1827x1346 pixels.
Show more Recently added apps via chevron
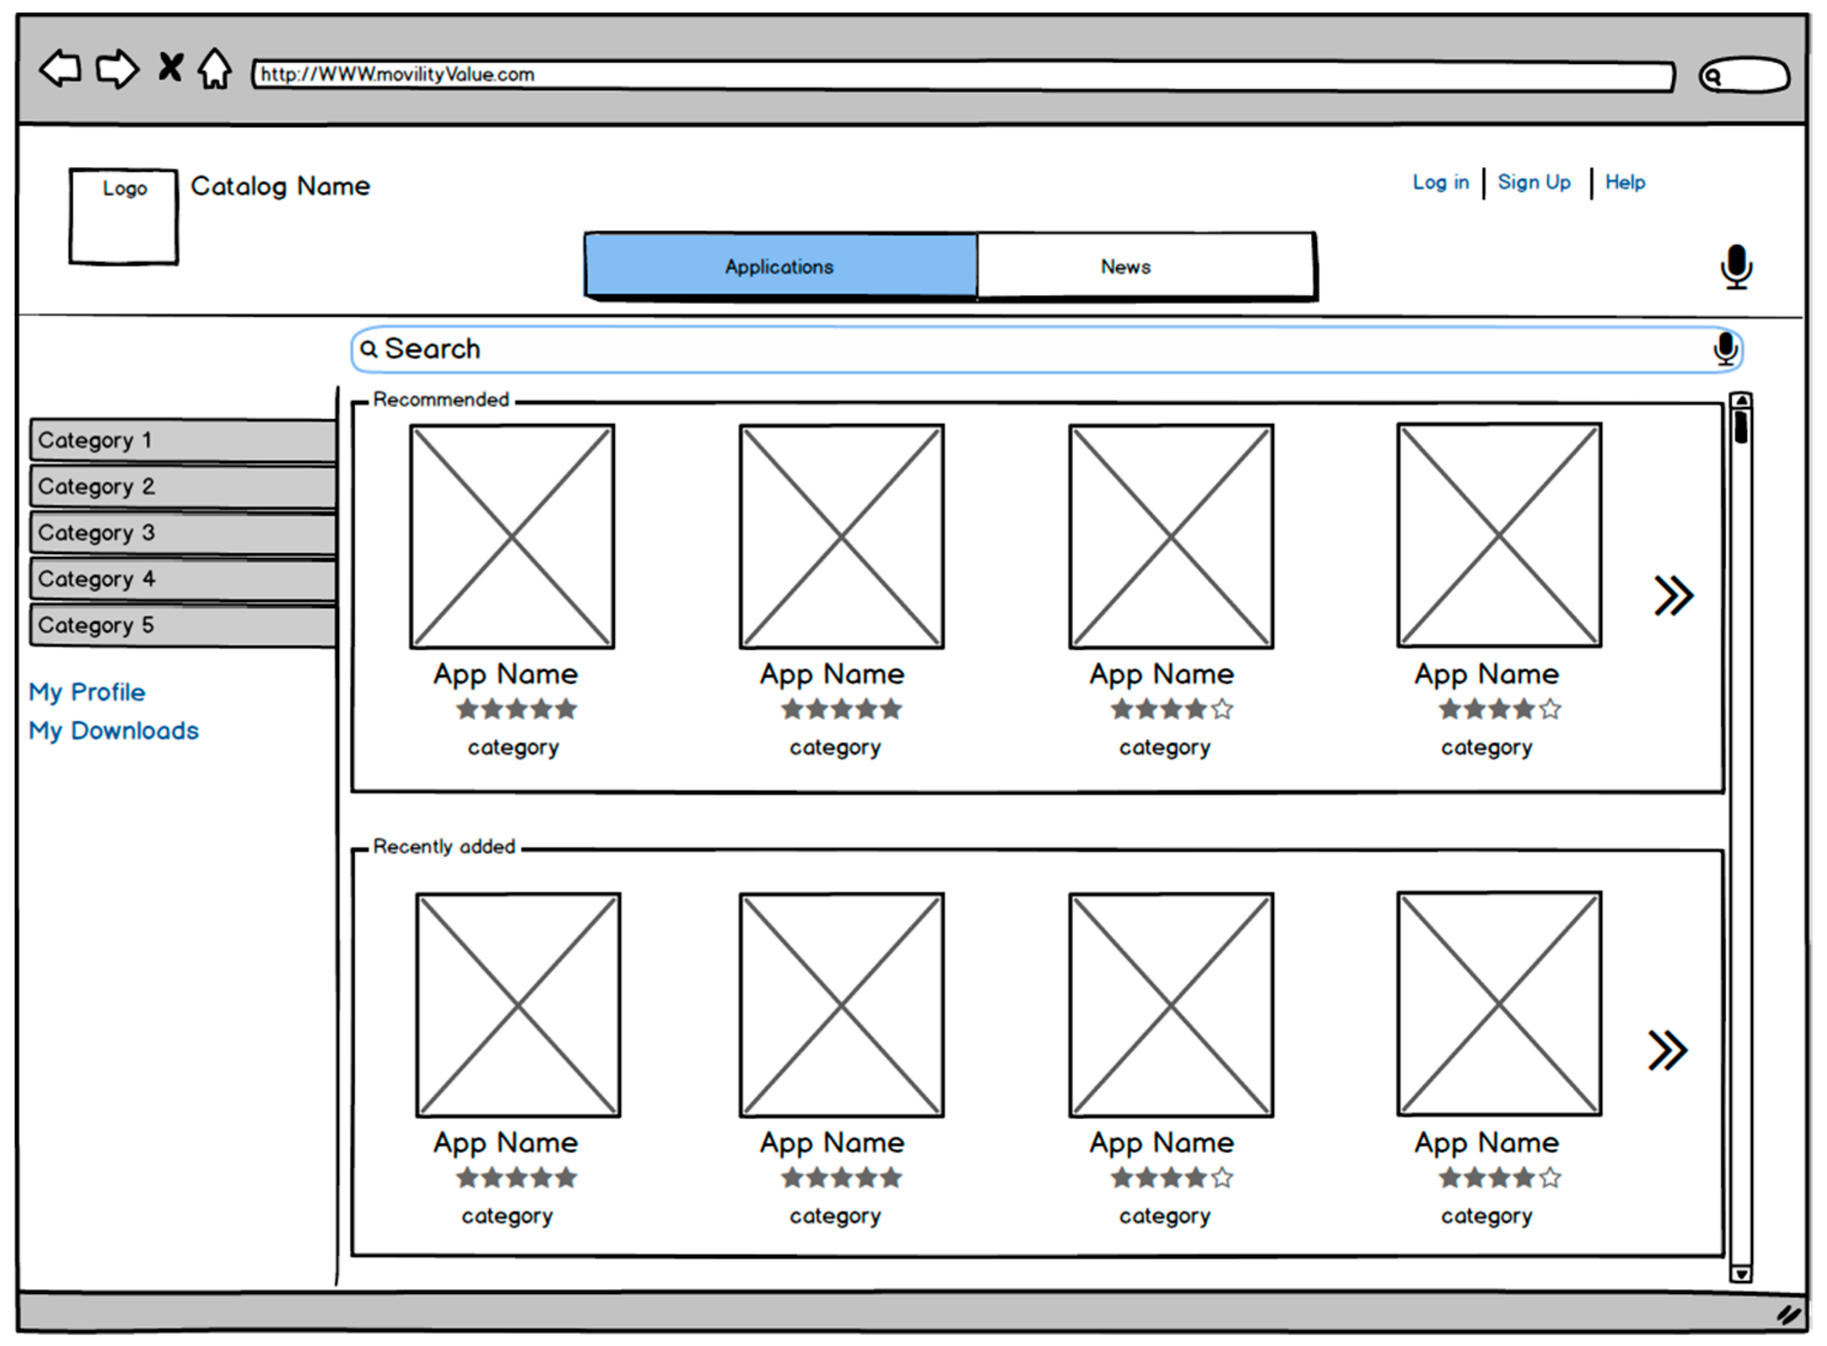click(1668, 1050)
